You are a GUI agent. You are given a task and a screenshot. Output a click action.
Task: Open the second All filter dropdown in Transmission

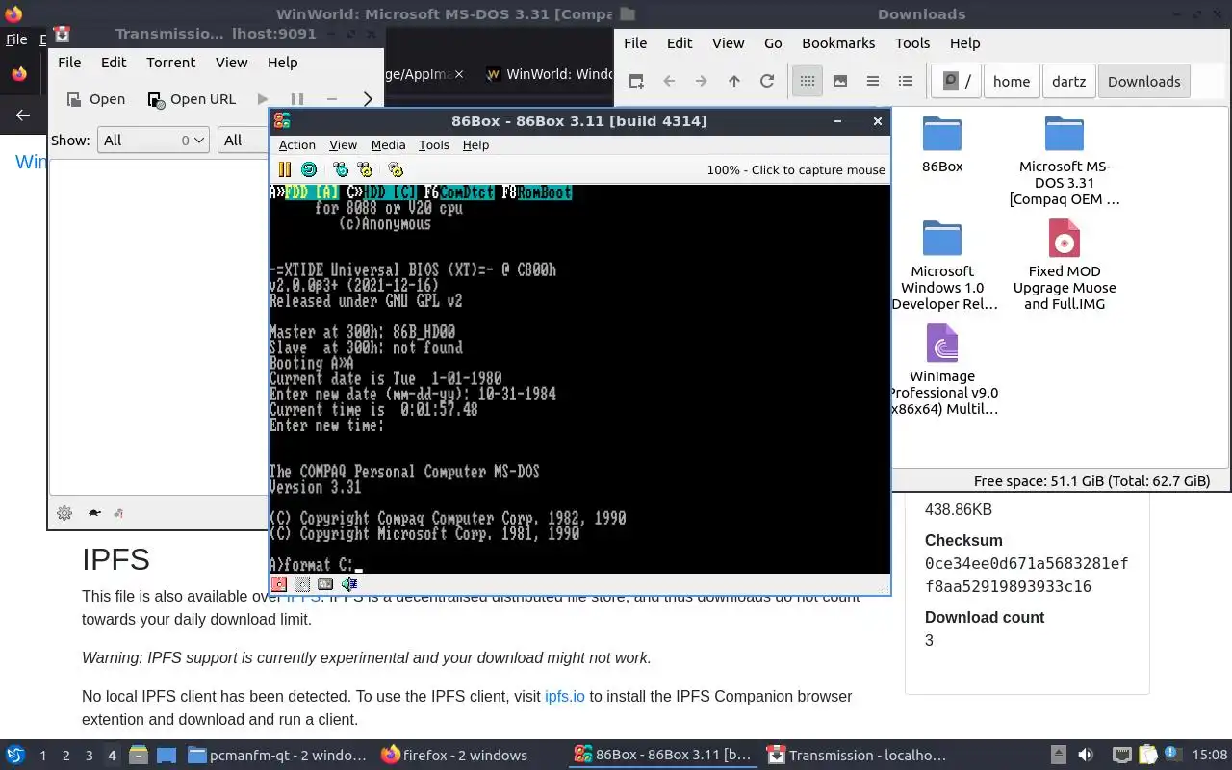pyautogui.click(x=244, y=141)
